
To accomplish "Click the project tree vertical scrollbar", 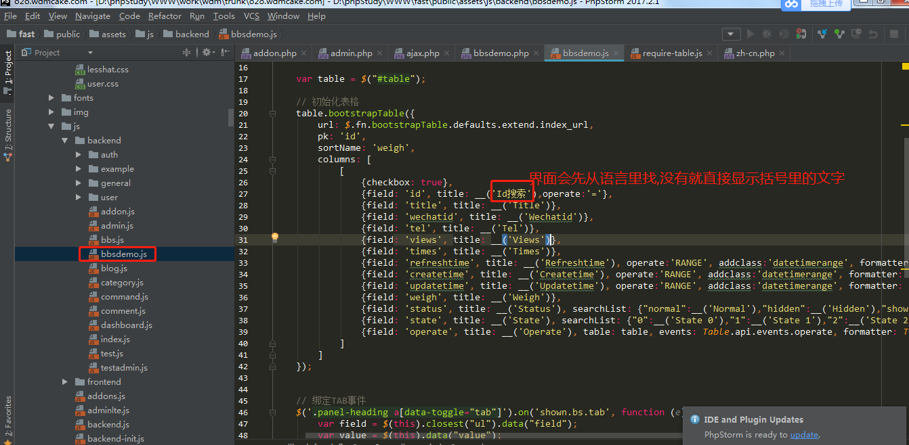I will tap(231, 118).
